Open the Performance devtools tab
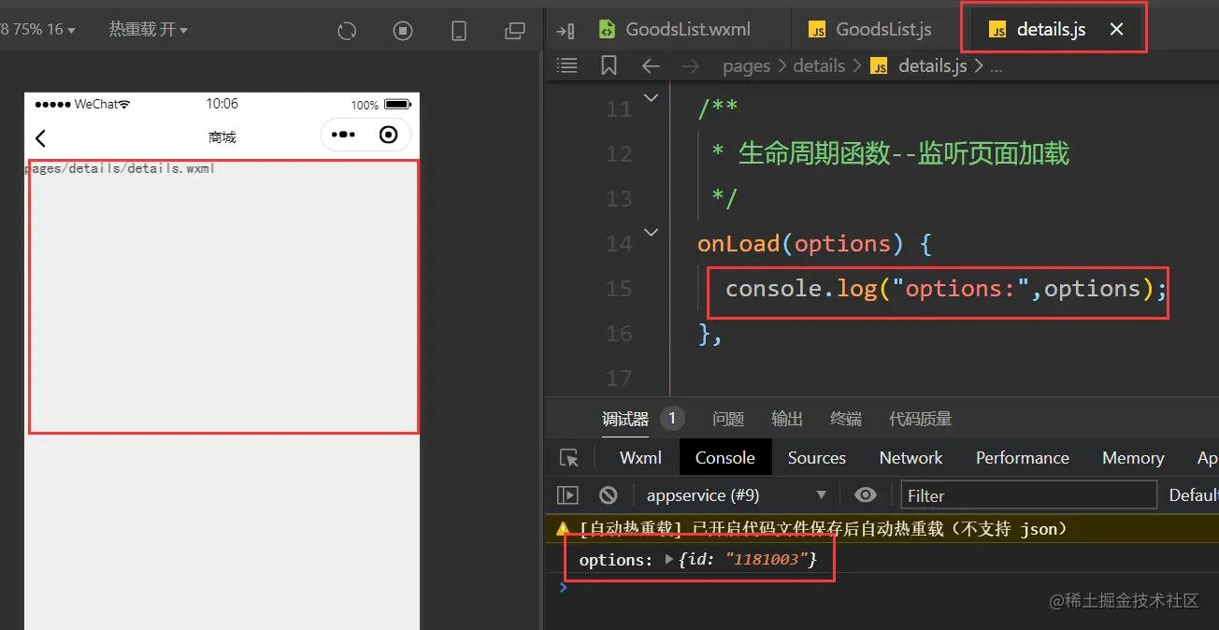The width and height of the screenshot is (1219, 630). click(1022, 458)
